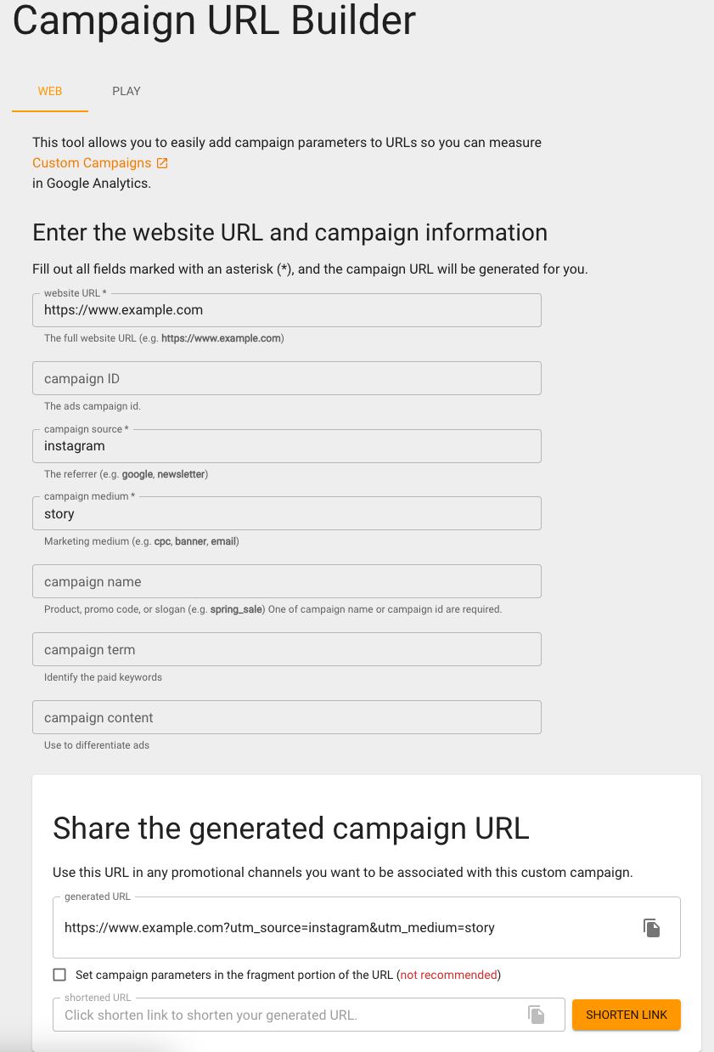Click the 'Campaign URL Builder' page title
Image resolution: width=714 pixels, height=1052 pixels.
click(x=214, y=20)
